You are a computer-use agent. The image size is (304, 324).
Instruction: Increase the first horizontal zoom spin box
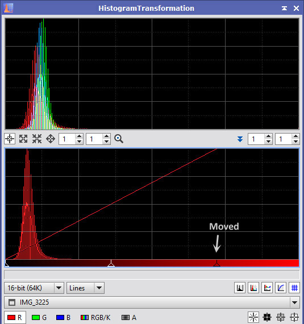point(80,136)
